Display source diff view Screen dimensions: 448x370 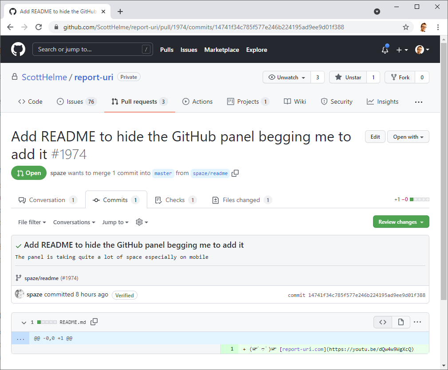(x=382, y=322)
